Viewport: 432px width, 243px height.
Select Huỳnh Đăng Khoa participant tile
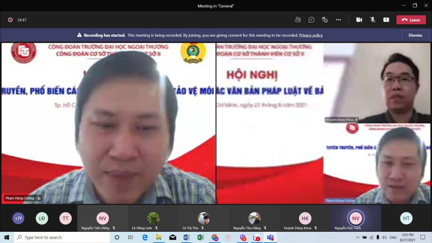click(x=305, y=218)
